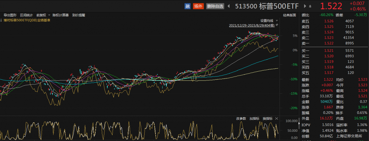Open 区间统计 interval statistics

(x=26, y=15)
